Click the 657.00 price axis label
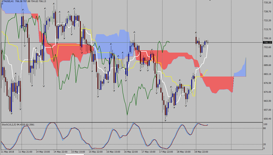 [267, 110]
